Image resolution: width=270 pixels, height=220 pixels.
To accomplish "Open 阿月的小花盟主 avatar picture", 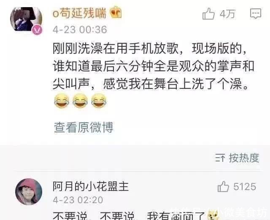I will pos(29,192).
